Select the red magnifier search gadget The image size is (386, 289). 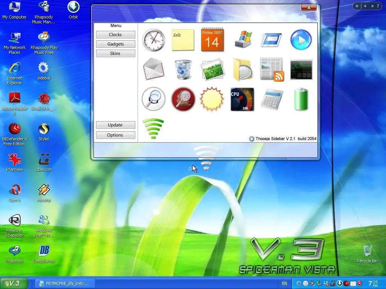[x=183, y=99]
